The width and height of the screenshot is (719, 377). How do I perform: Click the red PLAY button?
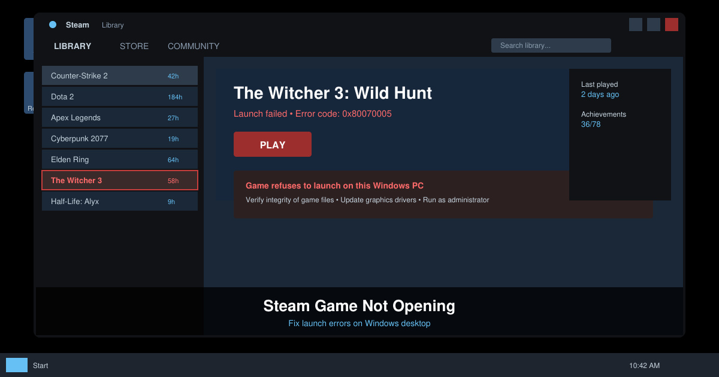(x=273, y=144)
